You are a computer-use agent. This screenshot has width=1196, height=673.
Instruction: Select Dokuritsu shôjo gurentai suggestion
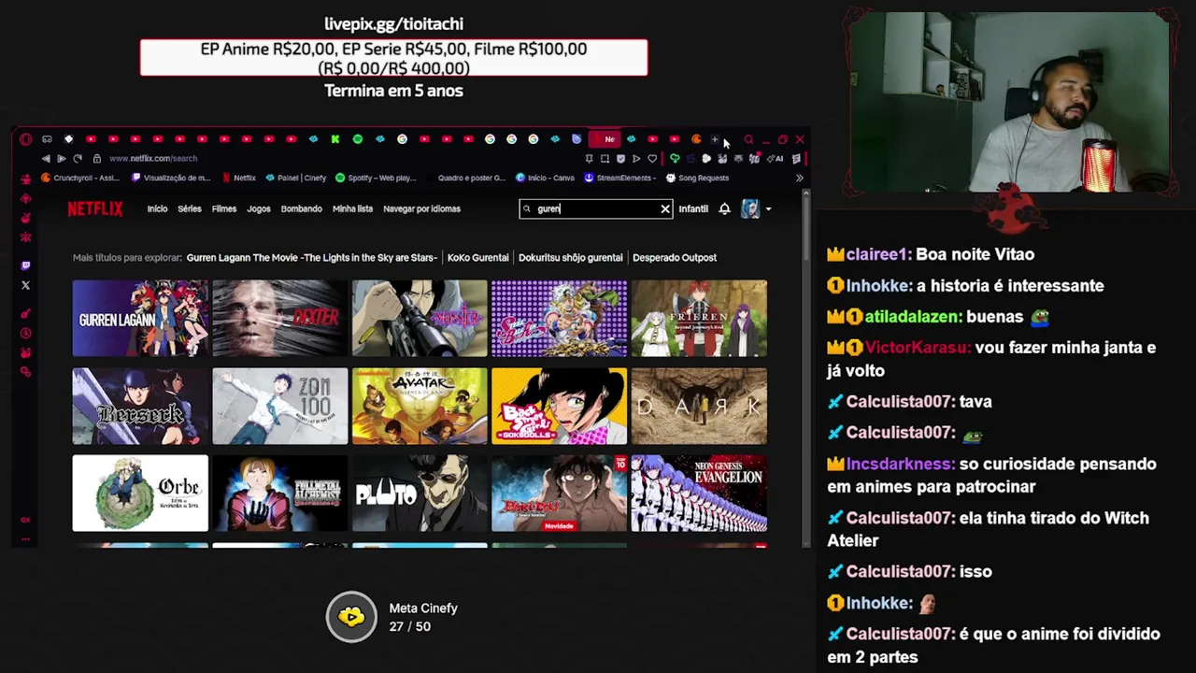click(x=571, y=258)
